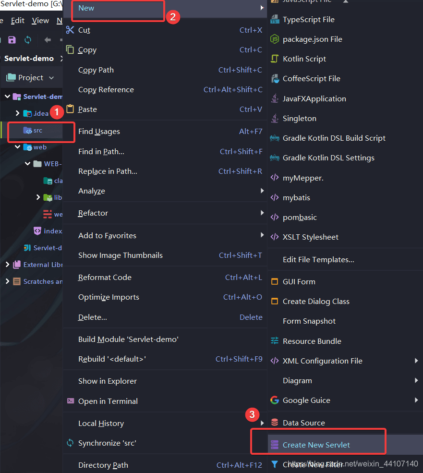Choose Find Usages from the context menu

(99, 131)
